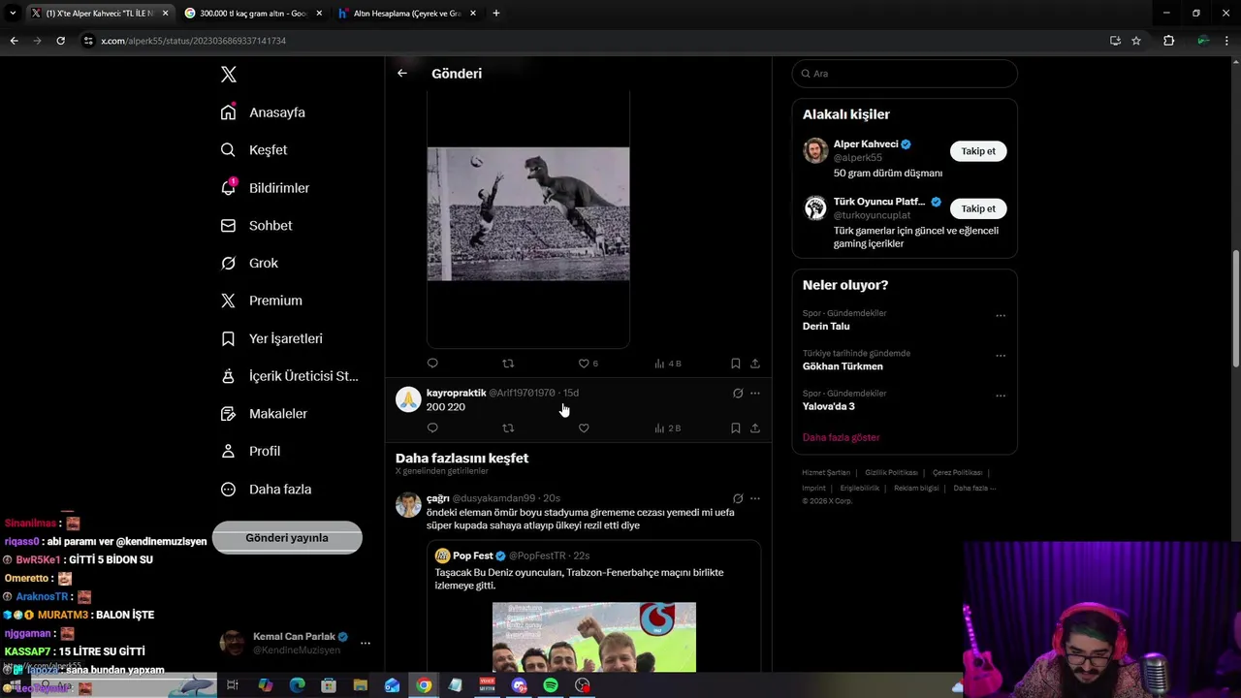1241x698 pixels.
Task: Click Daha fazla göster link
Action: coord(841,437)
